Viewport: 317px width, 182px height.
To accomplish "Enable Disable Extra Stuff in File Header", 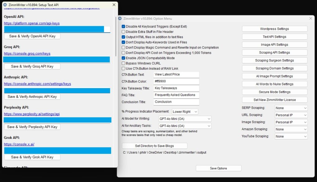I will [x=123, y=32].
